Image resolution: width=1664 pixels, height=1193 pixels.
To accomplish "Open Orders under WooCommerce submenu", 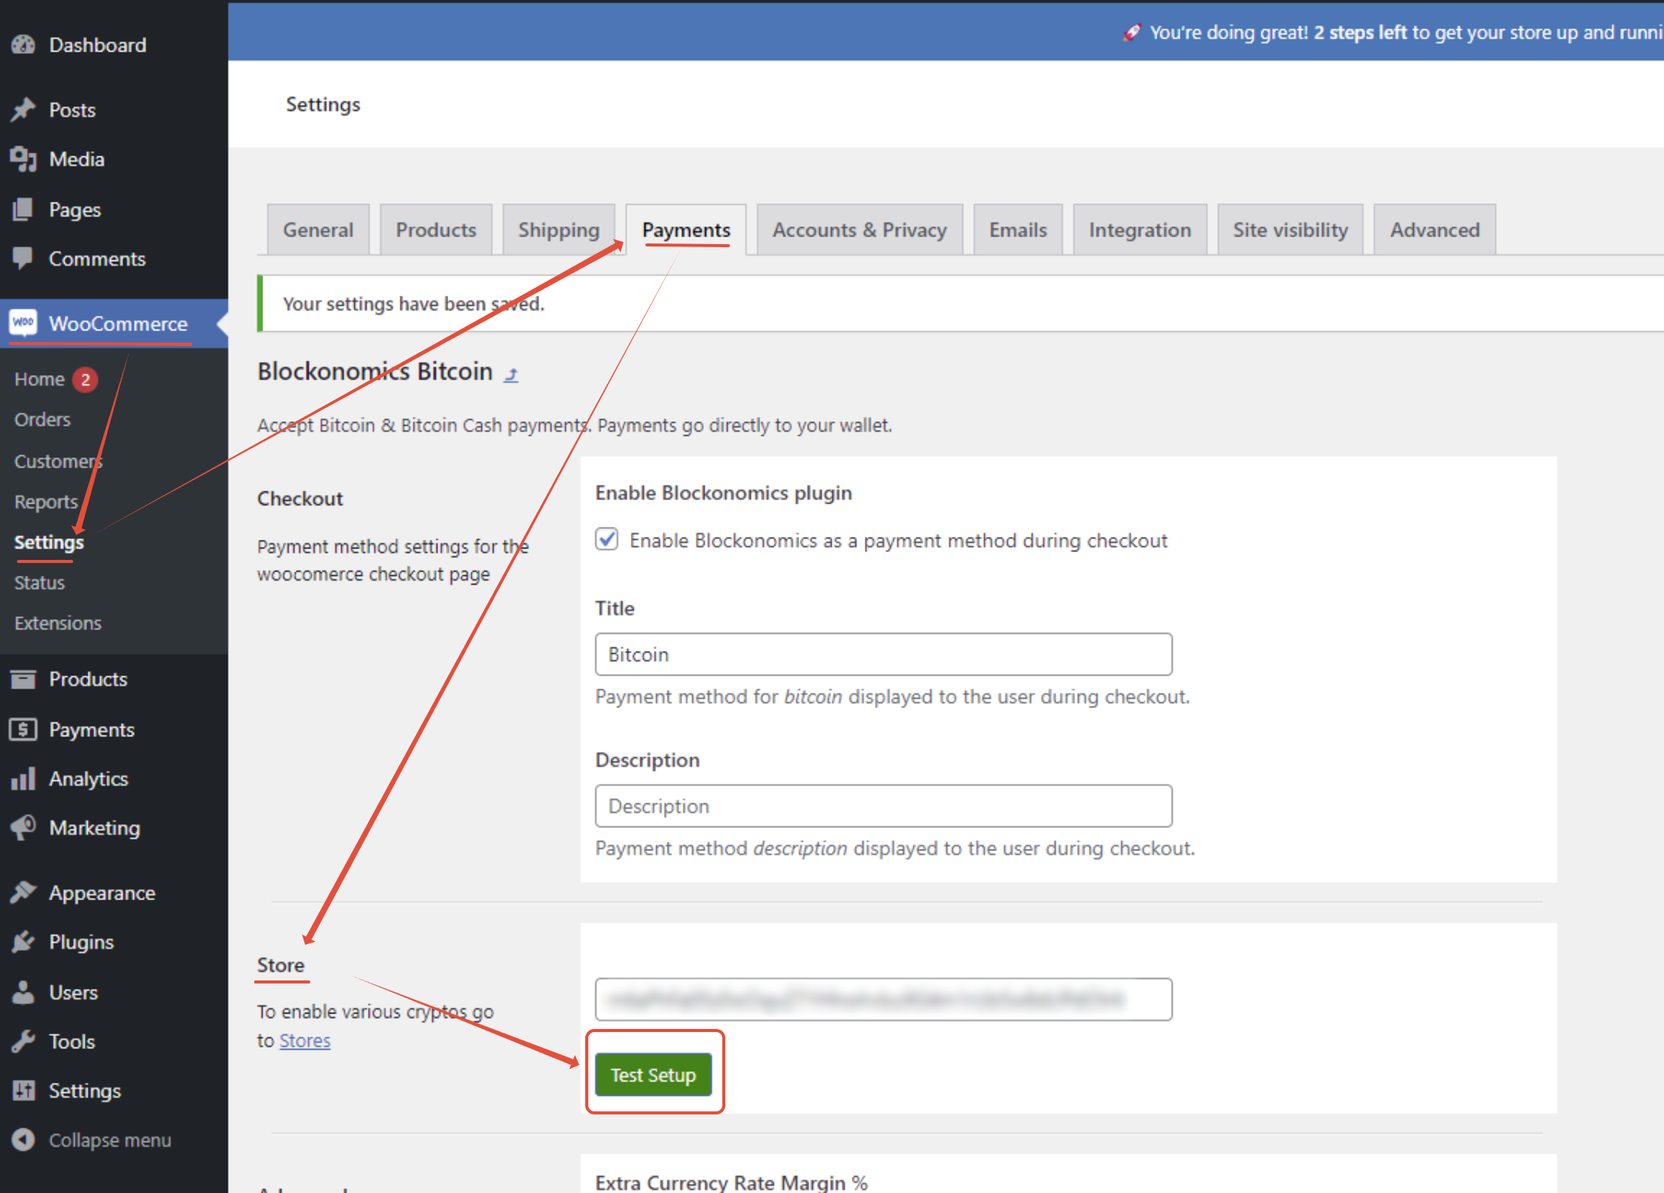I will tap(42, 420).
